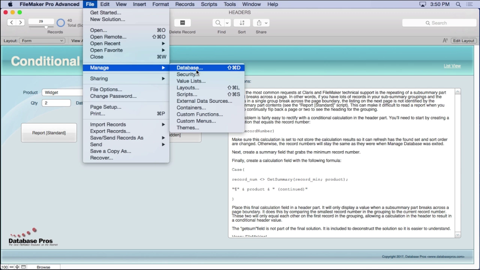Click the text formatting bar icon
This screenshot has width=480, height=270.
(x=445, y=40)
